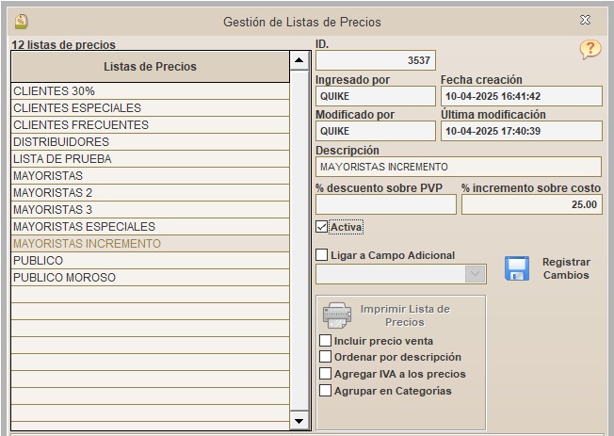This screenshot has height=436, width=614.
Task: Click the % descuento sobre PVP field
Action: pyautogui.click(x=386, y=204)
